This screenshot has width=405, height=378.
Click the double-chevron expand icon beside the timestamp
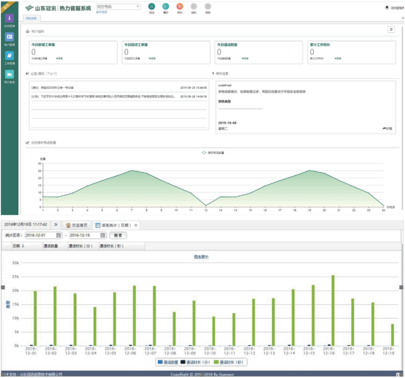(56, 225)
